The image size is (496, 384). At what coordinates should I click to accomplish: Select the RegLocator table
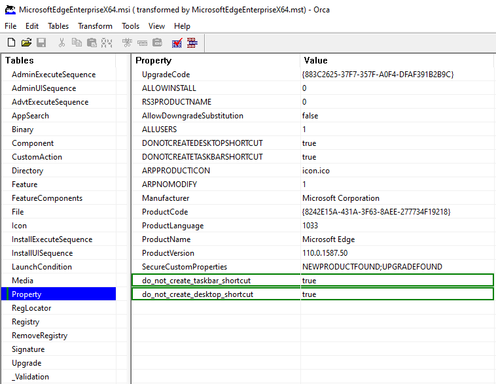click(31, 308)
